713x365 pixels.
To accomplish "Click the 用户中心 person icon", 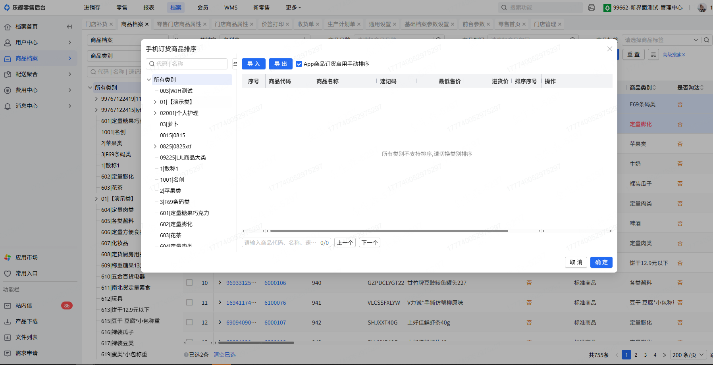I will pyautogui.click(x=8, y=42).
